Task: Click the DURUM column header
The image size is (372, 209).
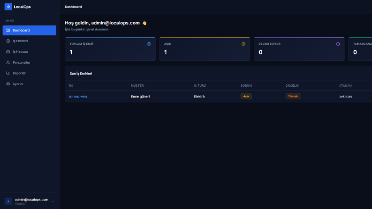Action: (x=246, y=86)
